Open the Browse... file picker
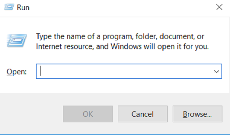The width and height of the screenshot is (230, 135). [x=197, y=114]
